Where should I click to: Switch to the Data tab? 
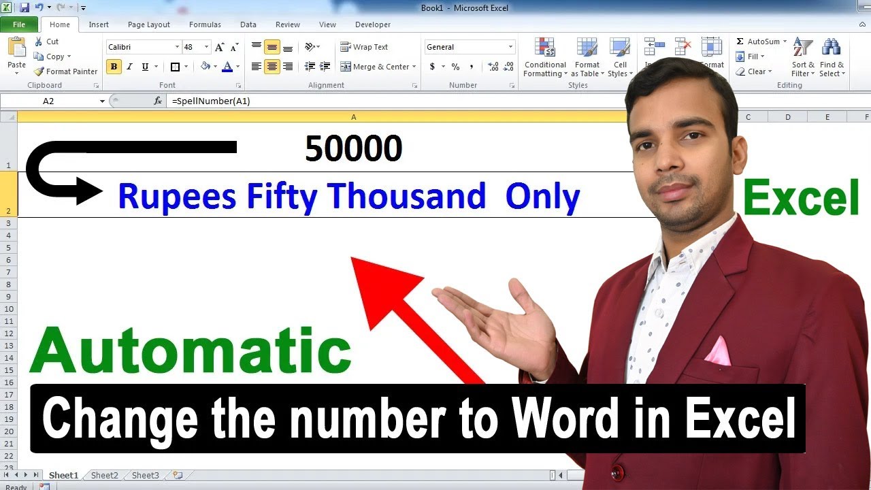[248, 24]
